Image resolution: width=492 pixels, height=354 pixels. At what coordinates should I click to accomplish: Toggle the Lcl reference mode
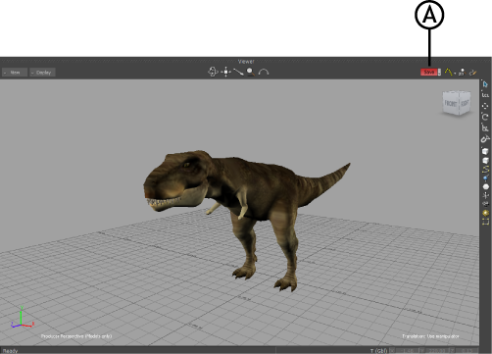pos(485,95)
